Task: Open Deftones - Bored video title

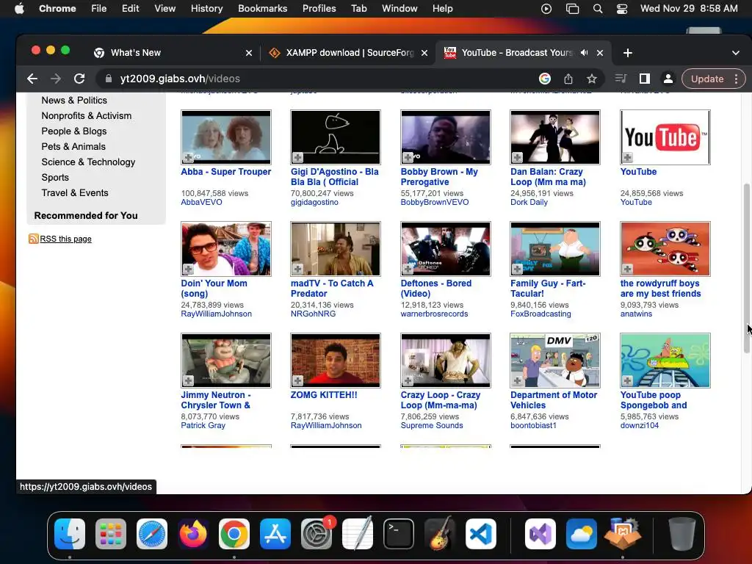Action: pos(436,288)
